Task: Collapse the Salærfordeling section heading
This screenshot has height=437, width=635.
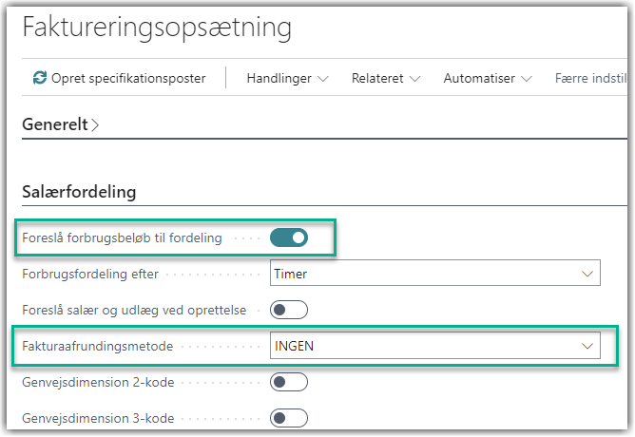Action: click(79, 193)
